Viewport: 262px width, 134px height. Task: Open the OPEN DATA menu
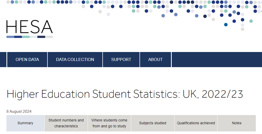[x=27, y=59]
